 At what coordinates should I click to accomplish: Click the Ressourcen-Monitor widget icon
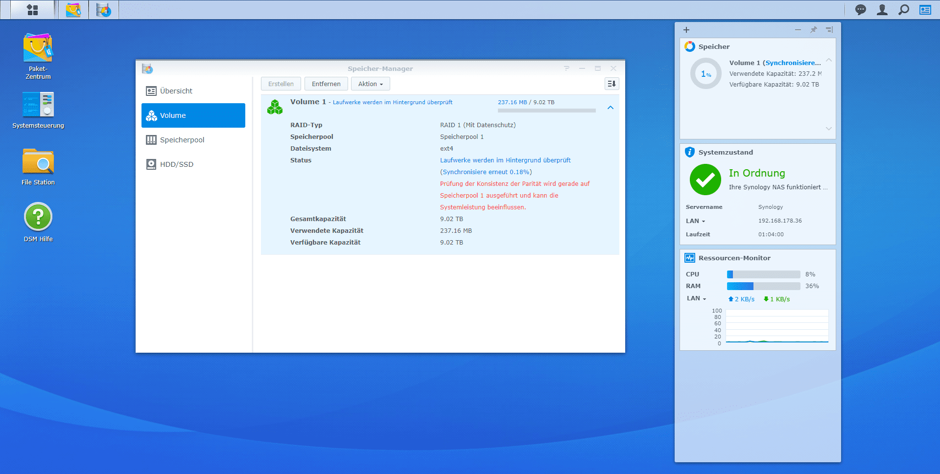click(x=690, y=258)
